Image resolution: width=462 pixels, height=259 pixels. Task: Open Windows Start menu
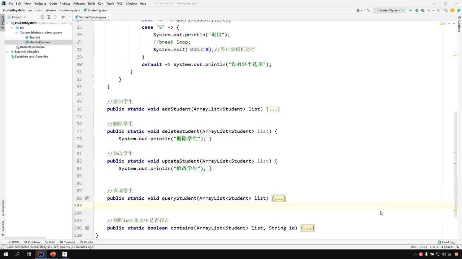pos(5,254)
